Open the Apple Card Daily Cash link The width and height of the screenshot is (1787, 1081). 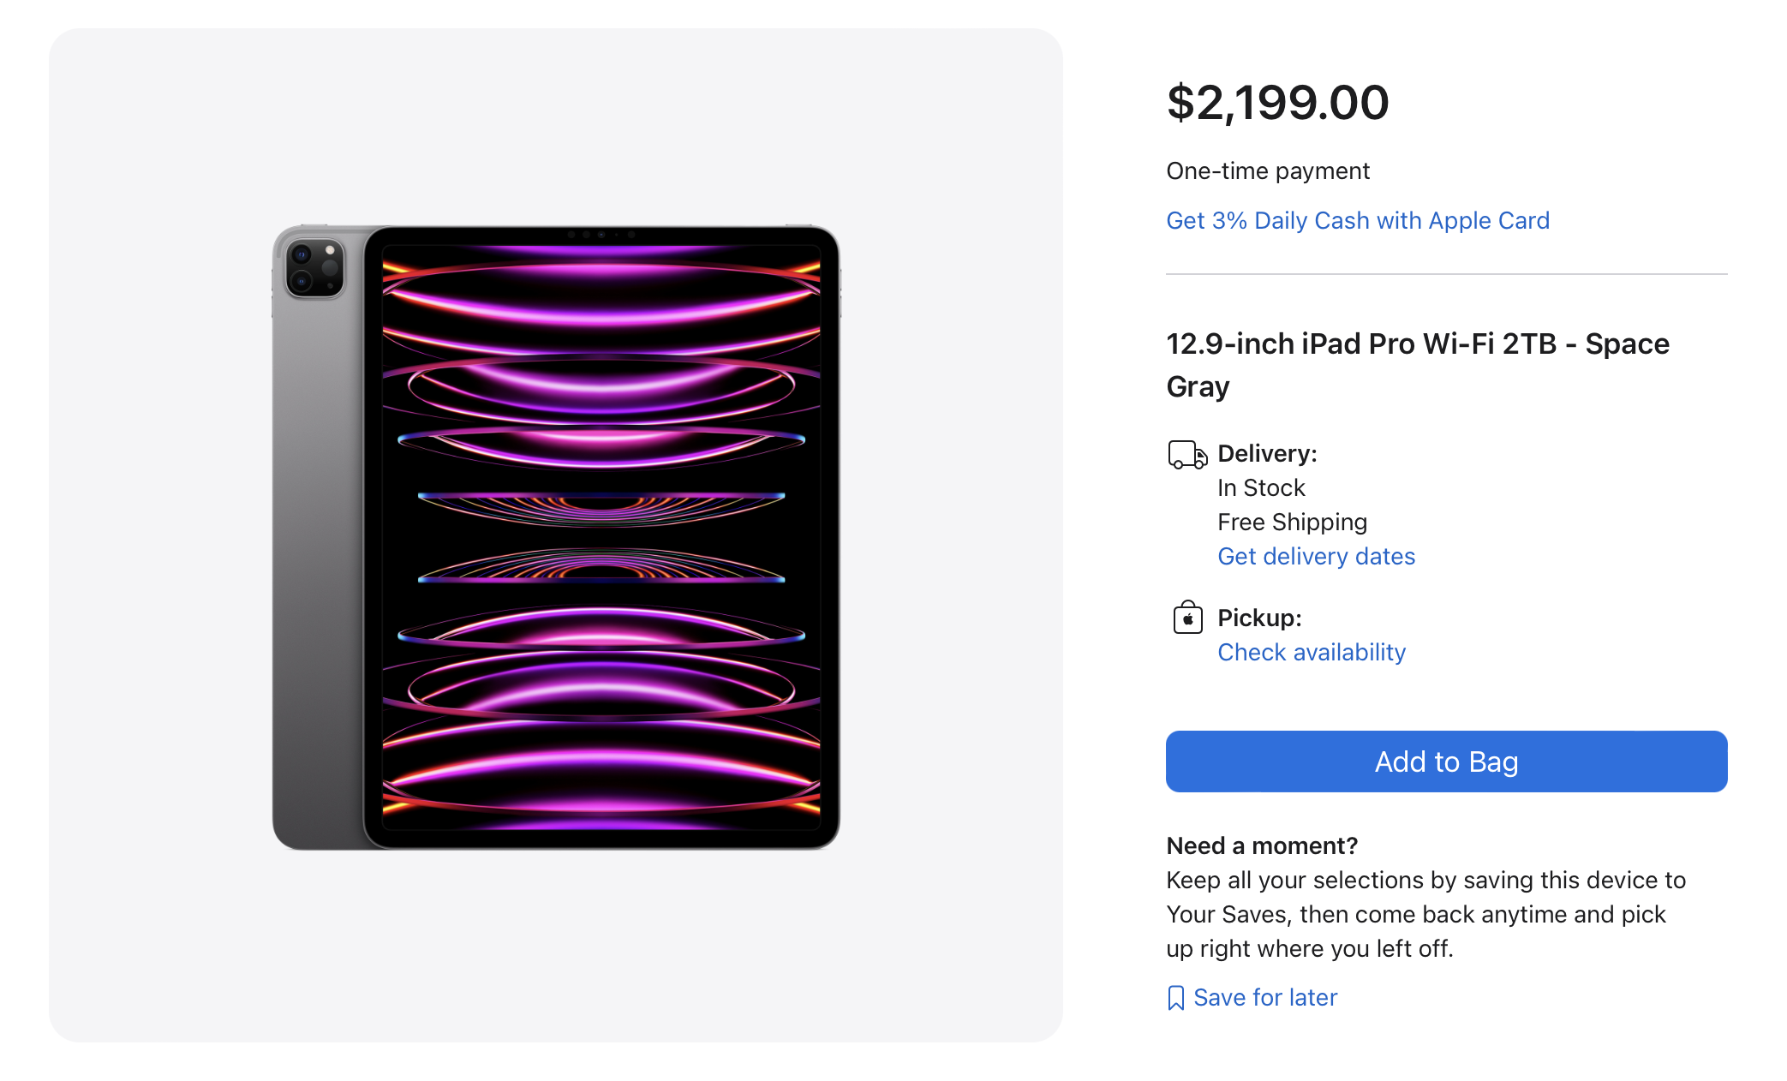pyautogui.click(x=1357, y=220)
